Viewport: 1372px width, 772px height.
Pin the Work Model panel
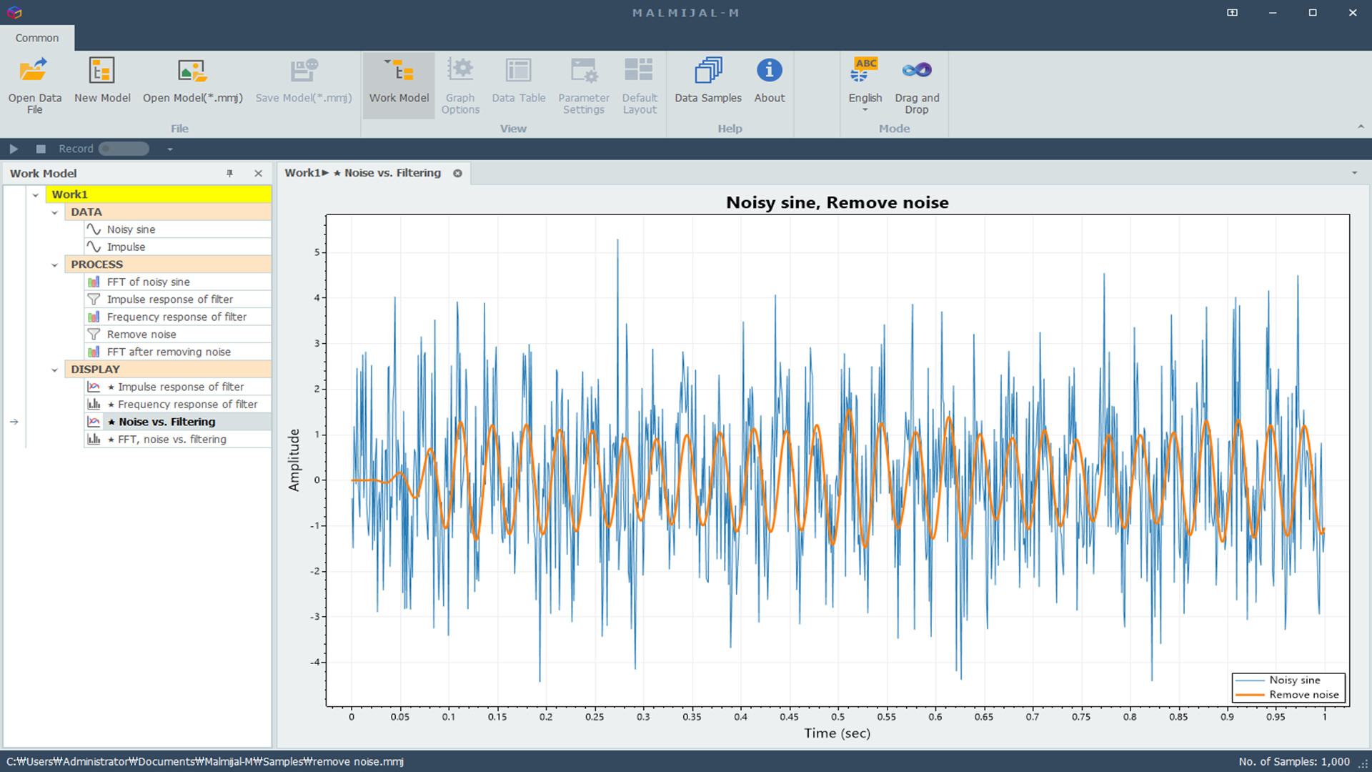click(229, 173)
